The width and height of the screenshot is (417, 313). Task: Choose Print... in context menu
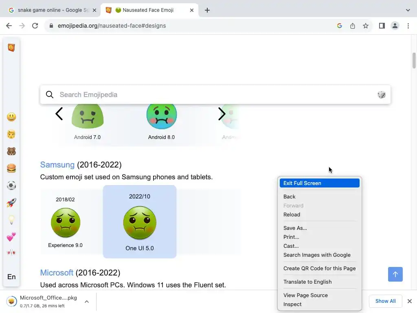(319, 237)
